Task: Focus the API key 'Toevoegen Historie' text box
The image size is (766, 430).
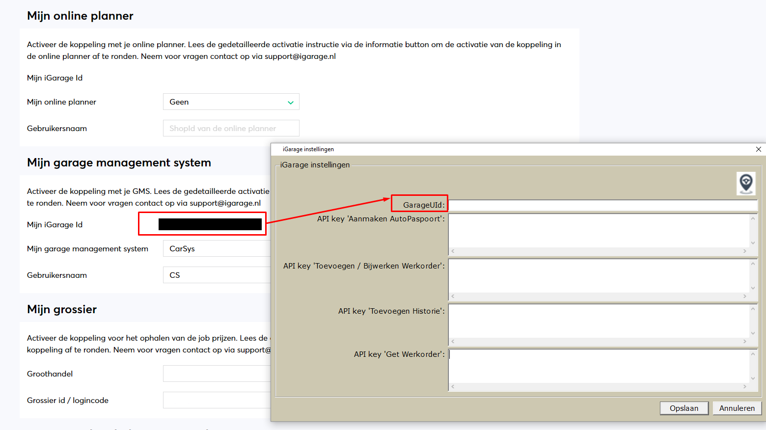Action: pyautogui.click(x=599, y=321)
